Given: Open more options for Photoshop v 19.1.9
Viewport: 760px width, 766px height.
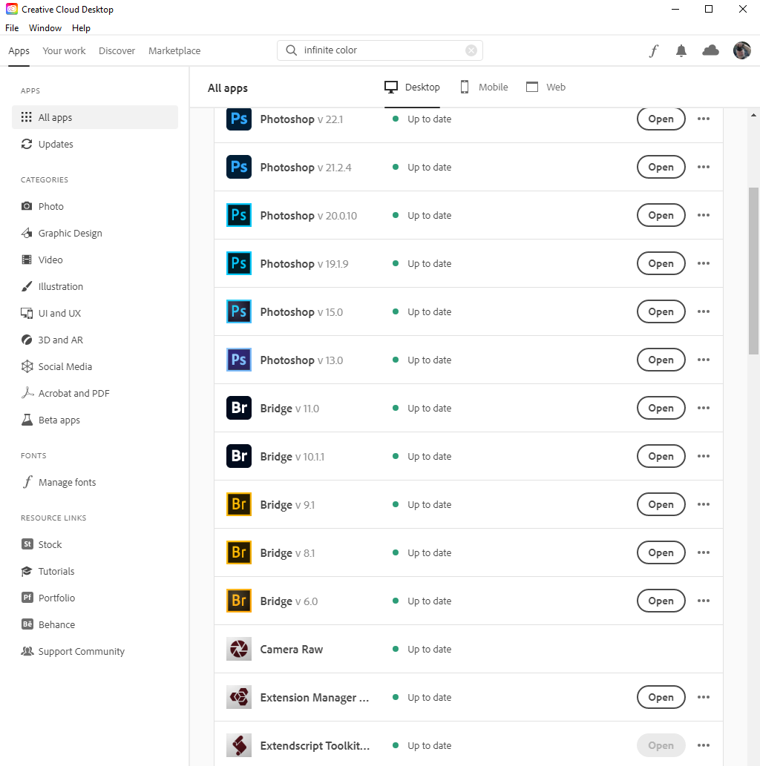Looking at the screenshot, I should pos(704,263).
